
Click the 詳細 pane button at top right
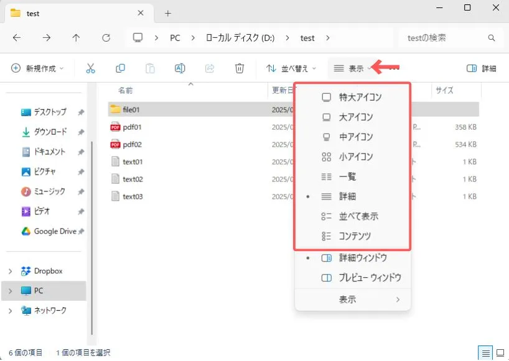481,68
